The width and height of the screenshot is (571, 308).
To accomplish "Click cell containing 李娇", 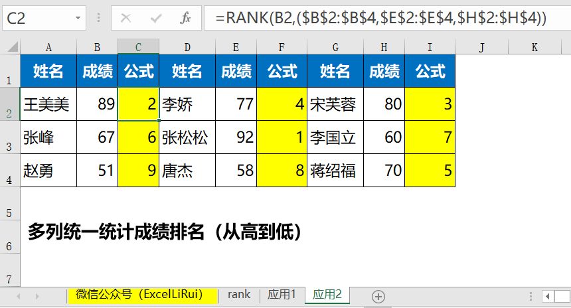I will click(187, 104).
